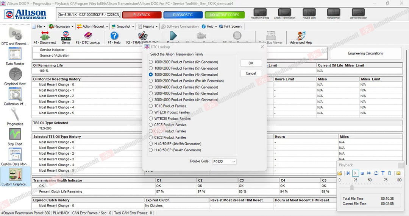
Task: Toggle the playback loop icon
Action: click(376, 173)
